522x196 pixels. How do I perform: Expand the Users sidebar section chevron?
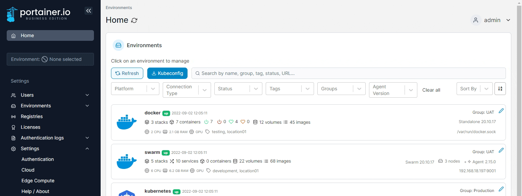click(87, 95)
